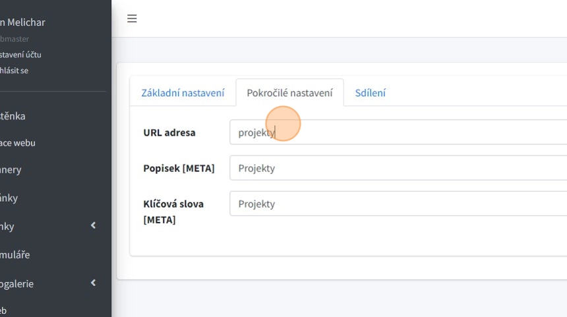
Task: Select the last sidebar item below Fotogalerie
Action: click(x=4, y=310)
